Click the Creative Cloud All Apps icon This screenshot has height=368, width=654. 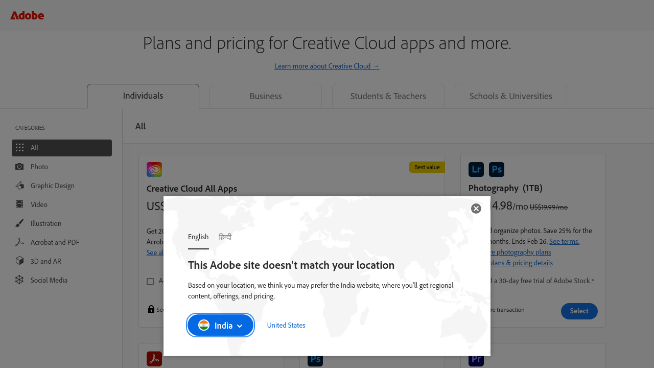tap(154, 169)
